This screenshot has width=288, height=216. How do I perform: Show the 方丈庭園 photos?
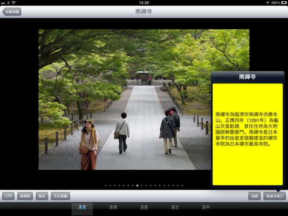tap(60, 196)
